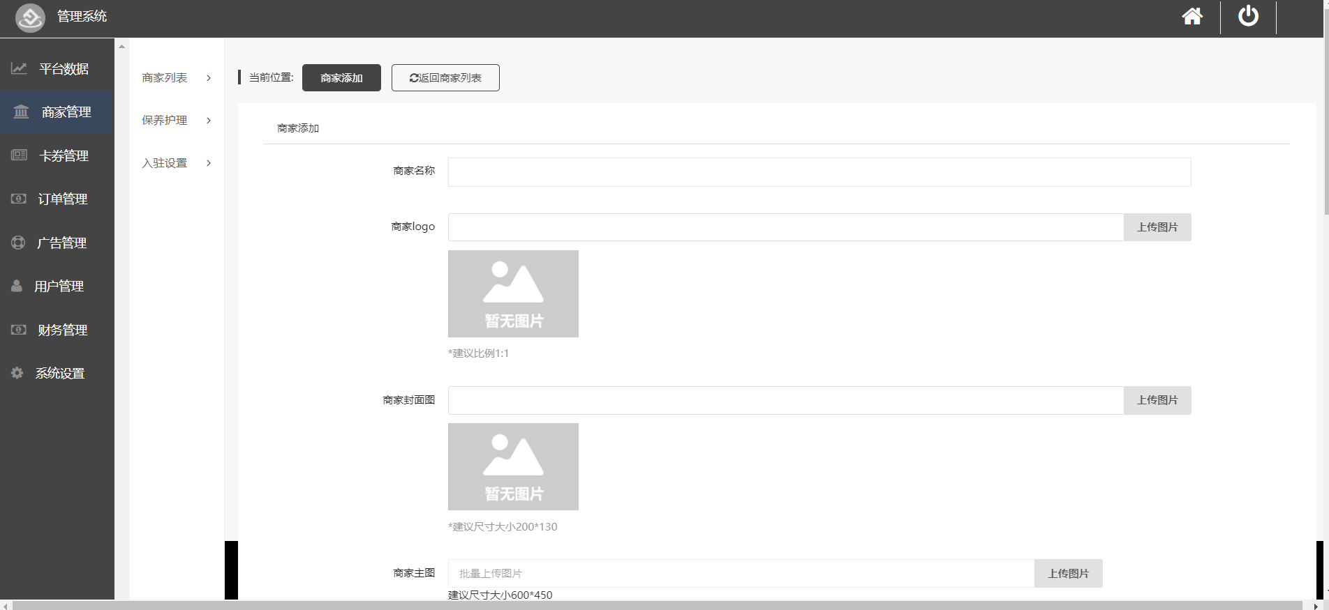Image resolution: width=1329 pixels, height=610 pixels.
Task: Click the *建议尺寸大小200*130 hint
Action: click(x=503, y=527)
